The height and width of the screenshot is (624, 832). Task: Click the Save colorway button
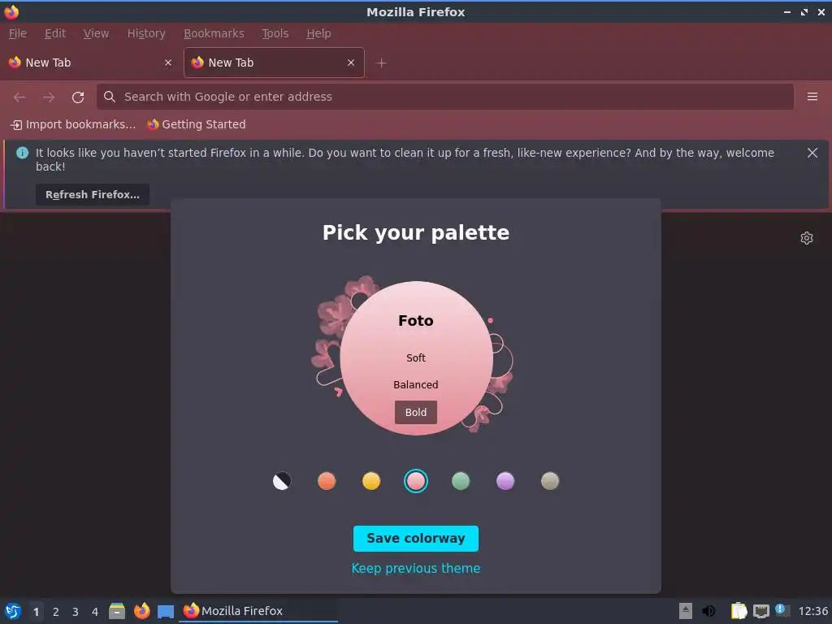[415, 539]
